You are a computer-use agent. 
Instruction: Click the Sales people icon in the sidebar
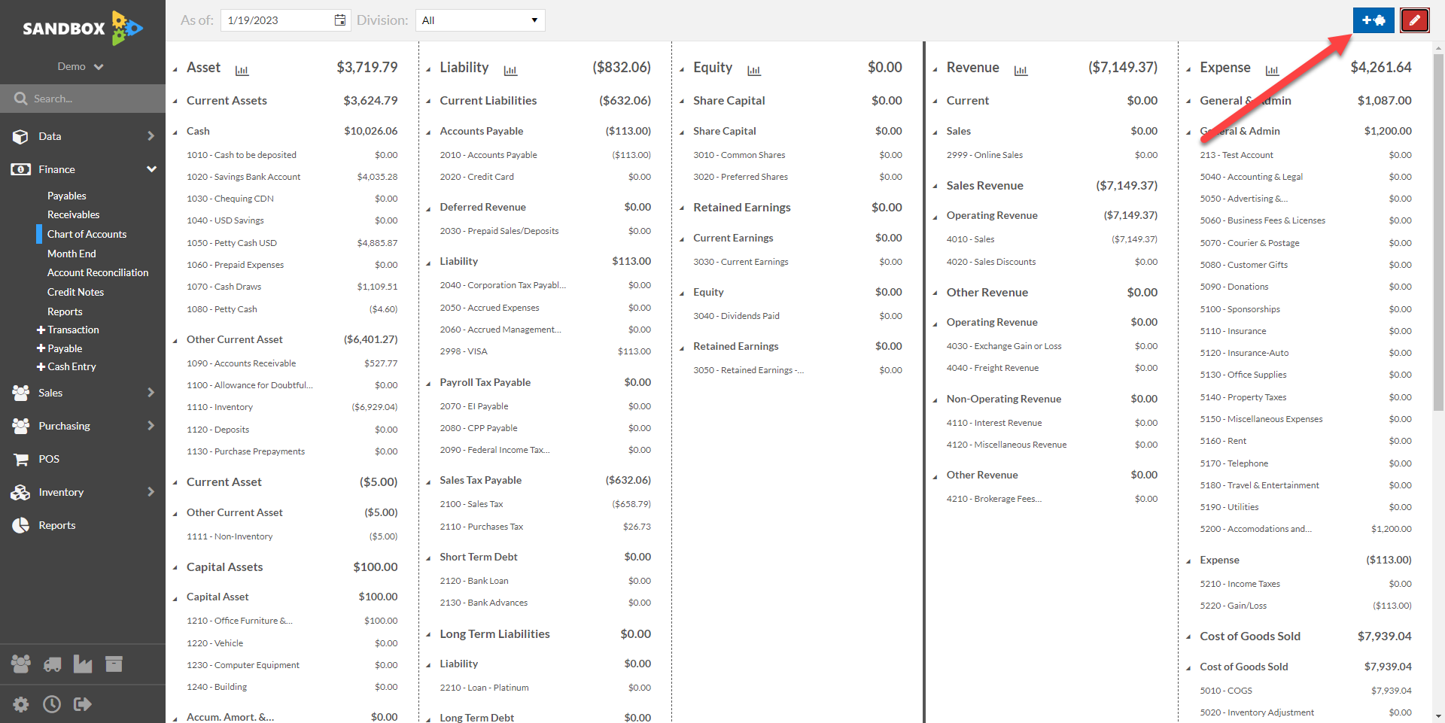[x=20, y=393]
